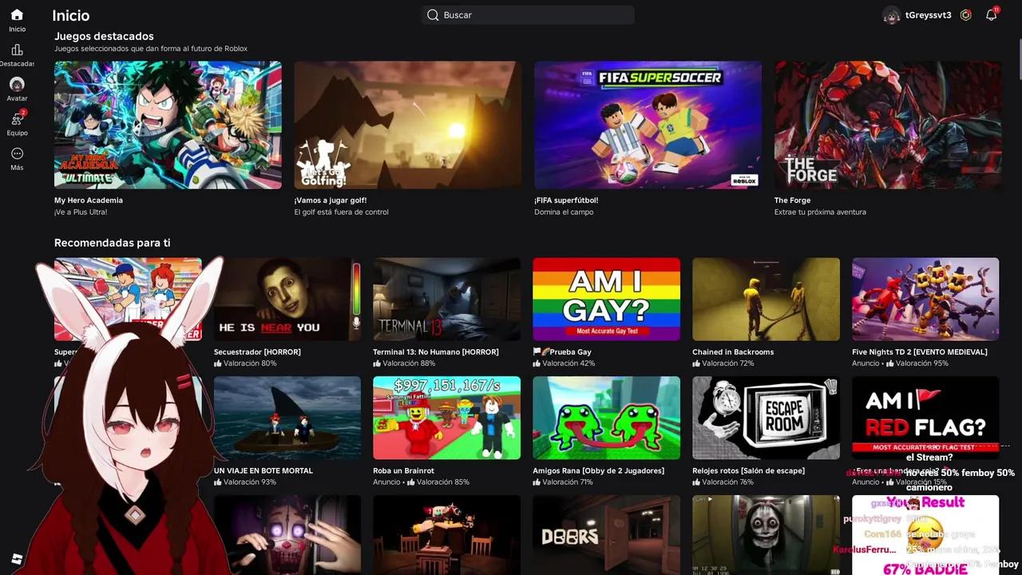This screenshot has height=575, width=1022.
Task: Click the Valoración 93% rating text
Action: [250, 482]
